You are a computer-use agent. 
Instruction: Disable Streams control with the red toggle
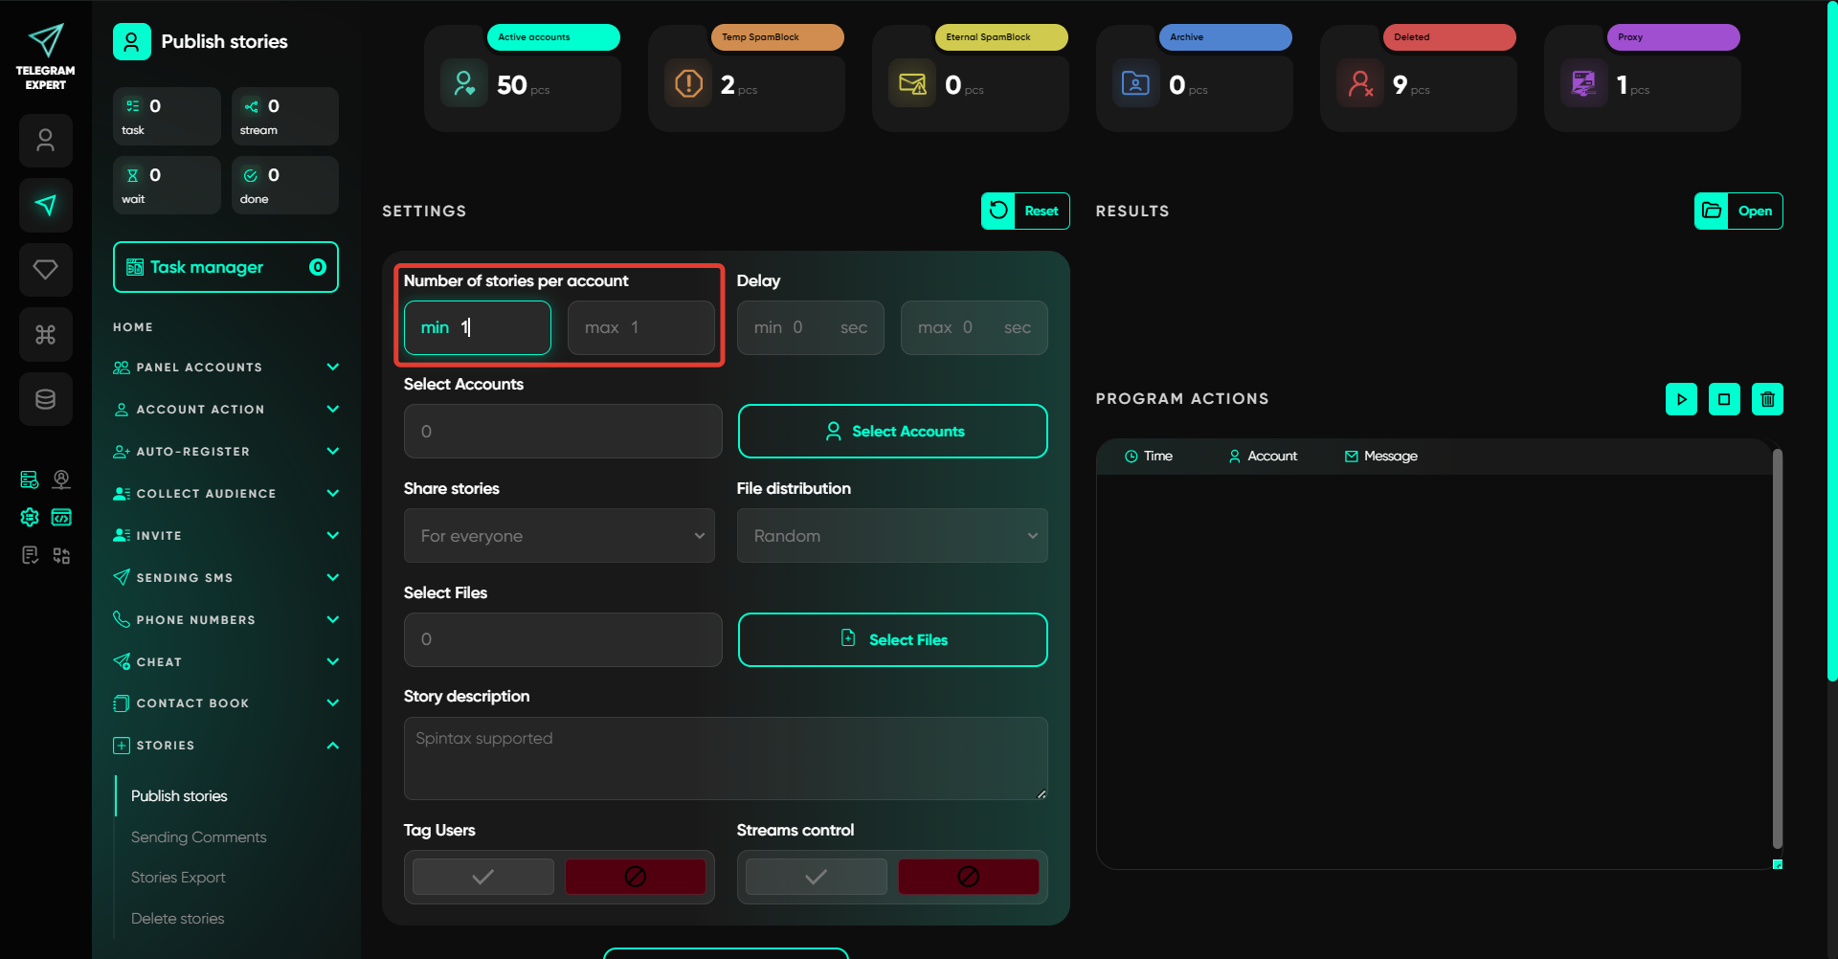pos(968,877)
